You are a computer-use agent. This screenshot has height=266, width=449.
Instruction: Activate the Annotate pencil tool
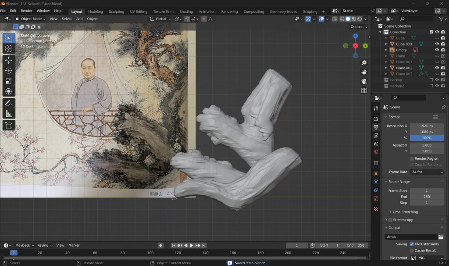(9, 103)
